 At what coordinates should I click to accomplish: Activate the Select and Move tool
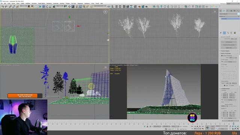point(43,7)
